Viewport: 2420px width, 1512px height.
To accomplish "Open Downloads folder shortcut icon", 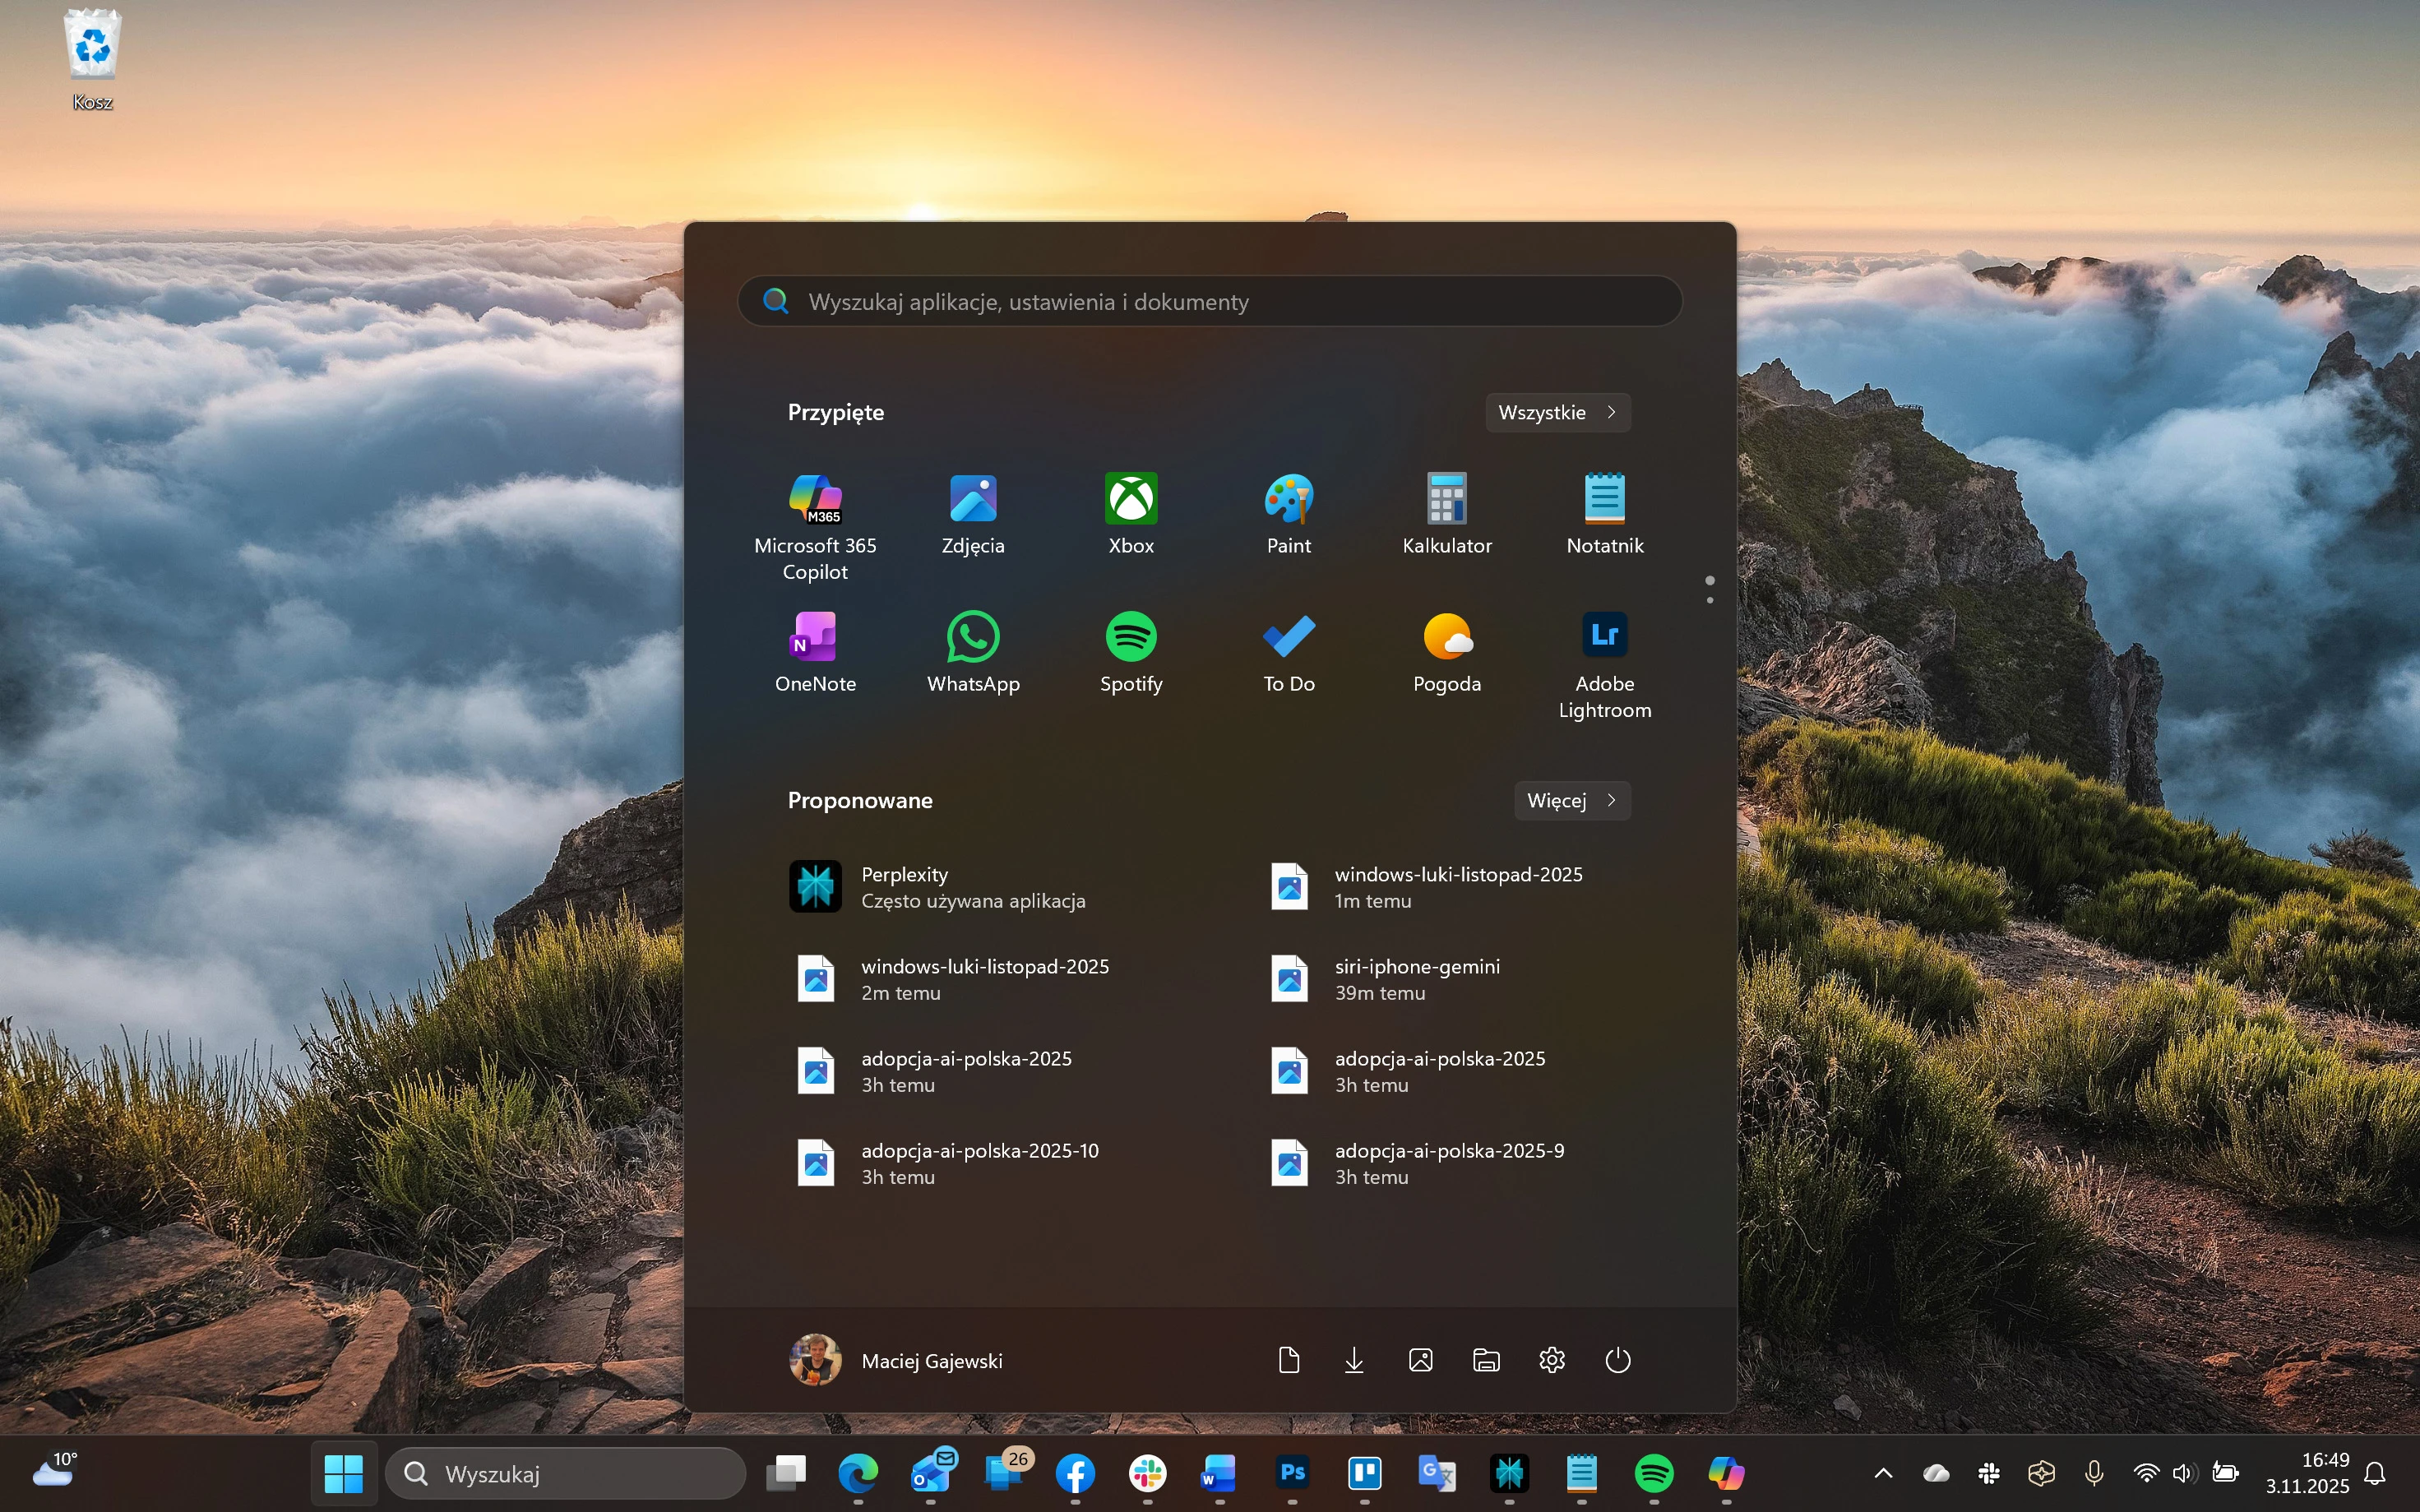I will [x=1354, y=1360].
